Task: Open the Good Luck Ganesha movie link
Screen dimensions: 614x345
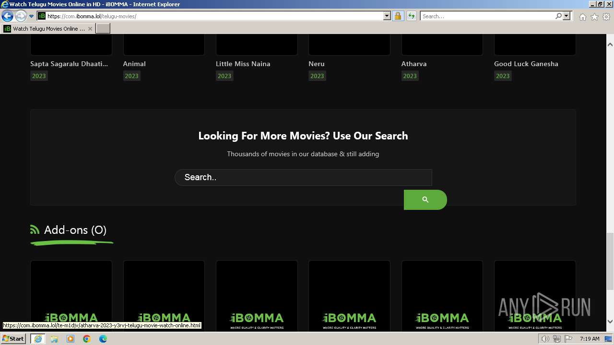Action: coord(526,64)
